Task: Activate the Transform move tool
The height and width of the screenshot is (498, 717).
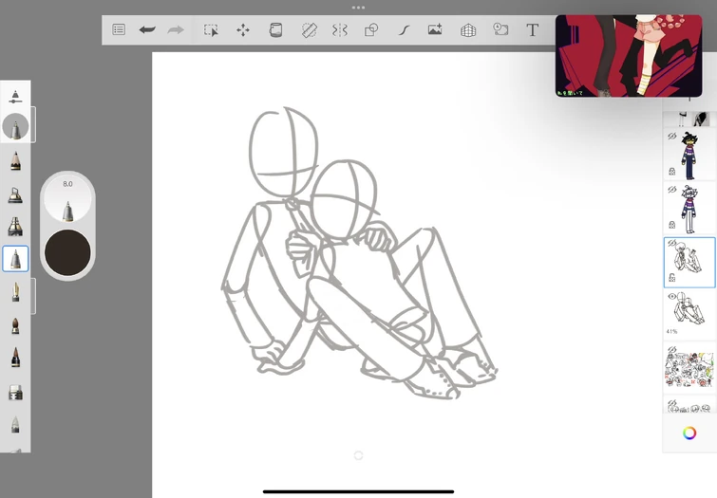Action: 243,30
